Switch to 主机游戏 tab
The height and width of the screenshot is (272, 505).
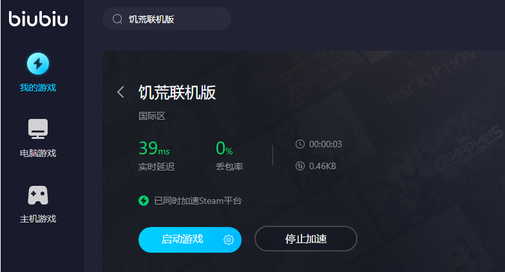coord(38,219)
